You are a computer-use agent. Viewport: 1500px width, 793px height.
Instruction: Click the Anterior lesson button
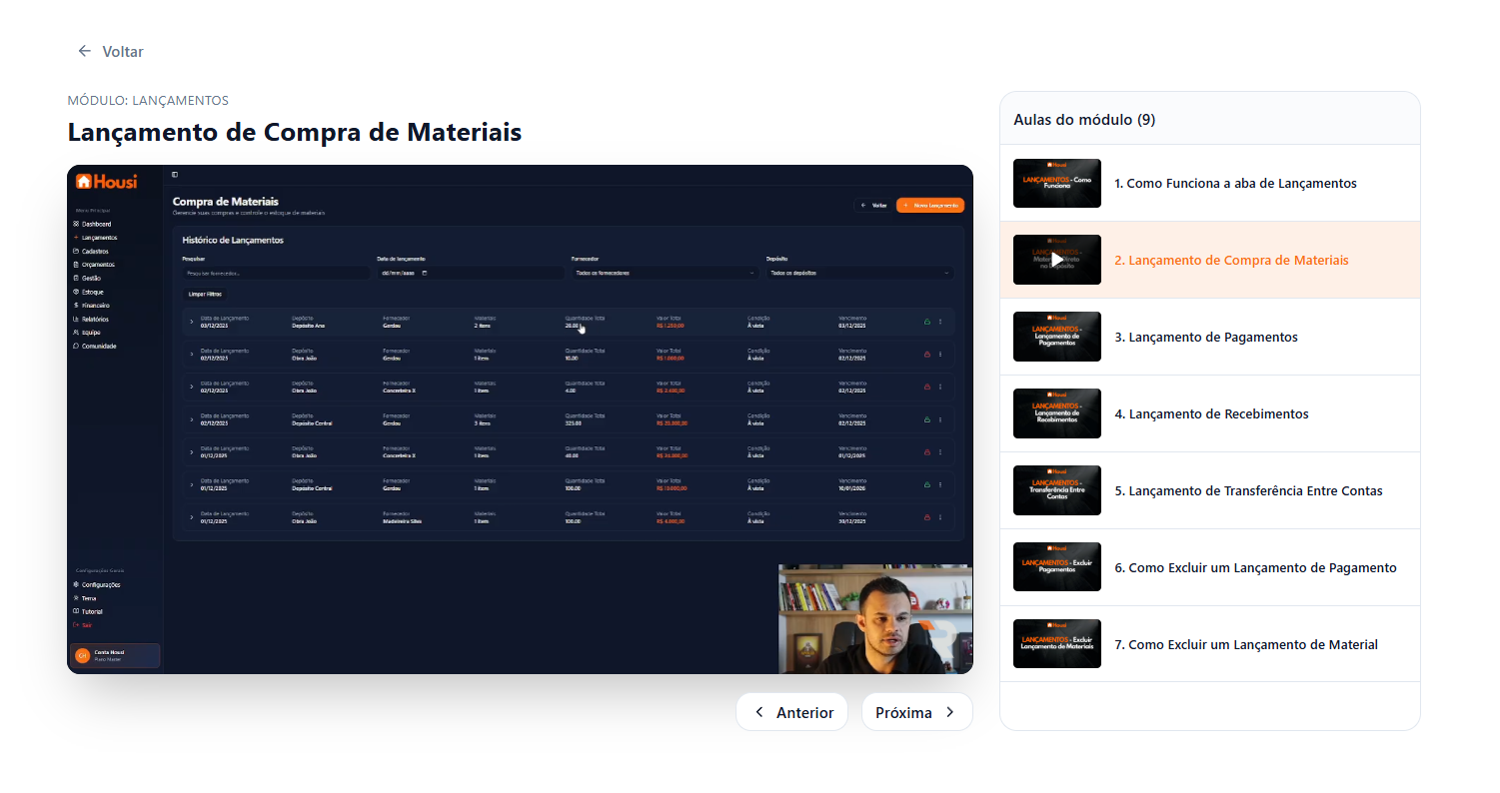(791, 712)
